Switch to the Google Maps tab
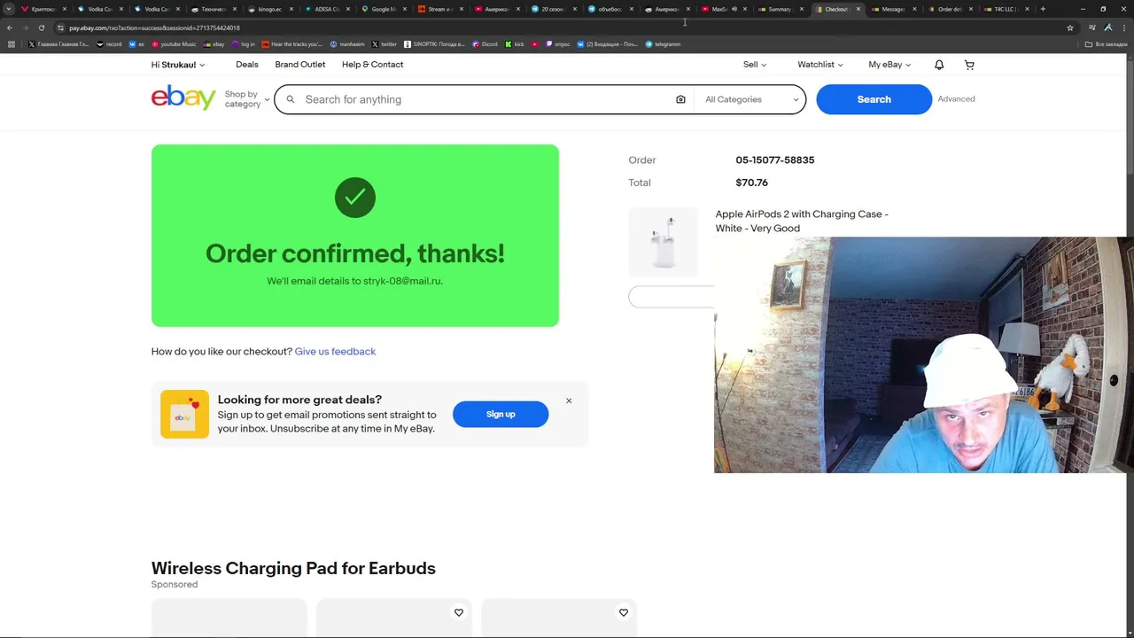Image resolution: width=1134 pixels, height=638 pixels. pyautogui.click(x=383, y=9)
